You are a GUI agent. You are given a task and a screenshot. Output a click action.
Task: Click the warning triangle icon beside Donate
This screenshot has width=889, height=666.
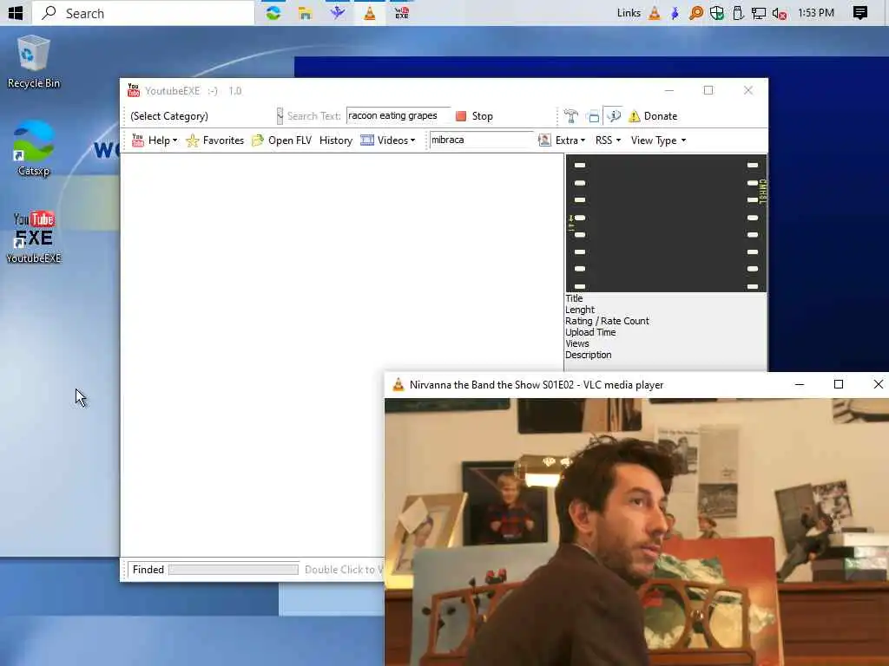[x=634, y=116]
